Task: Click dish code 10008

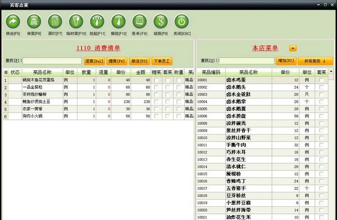Action: coord(202,123)
